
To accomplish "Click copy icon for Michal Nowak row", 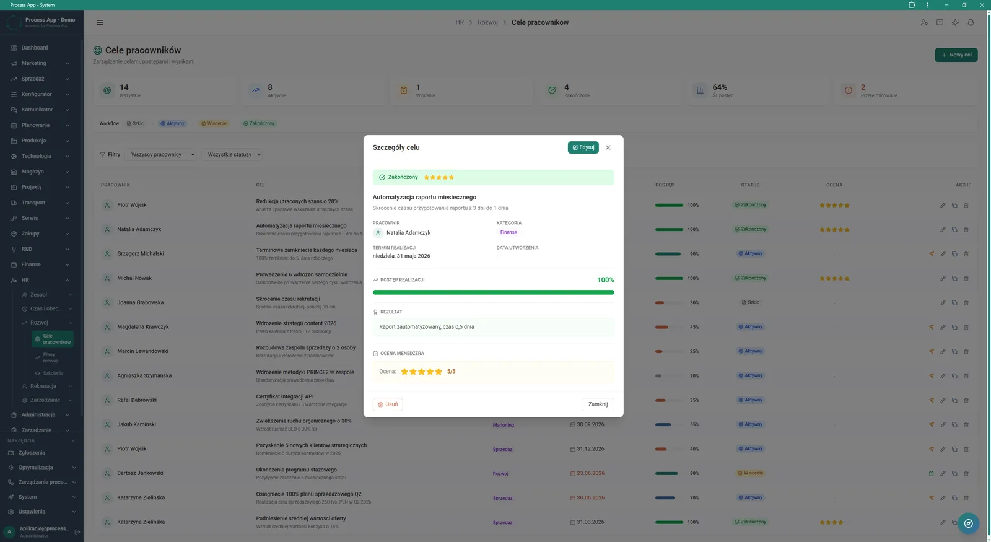I will (954, 278).
